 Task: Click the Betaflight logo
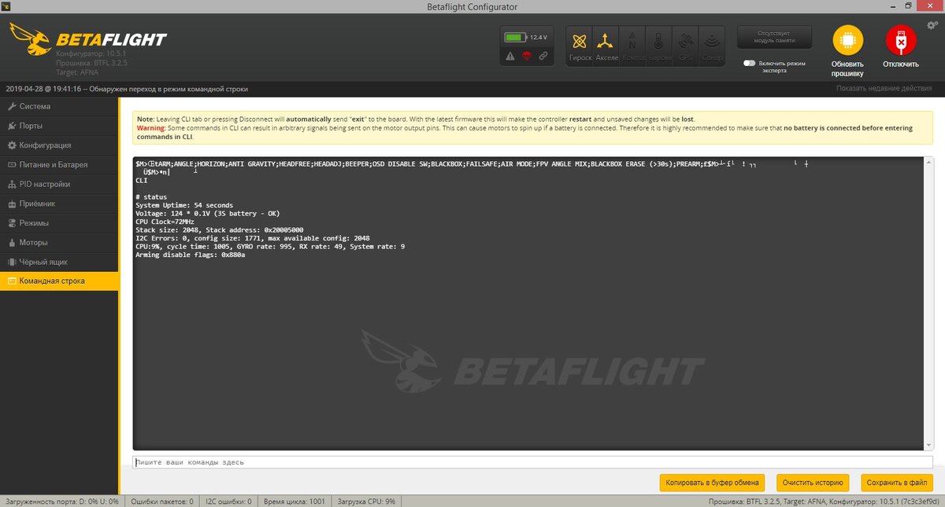(x=87, y=39)
